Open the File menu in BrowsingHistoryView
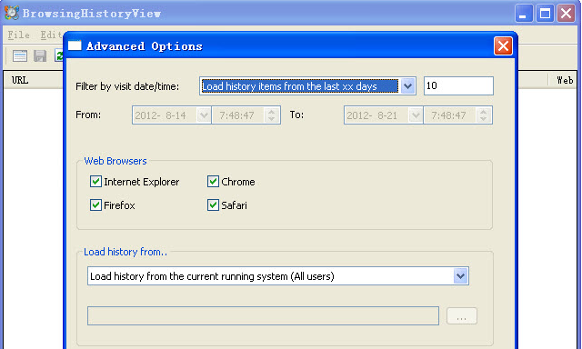 pyautogui.click(x=18, y=35)
